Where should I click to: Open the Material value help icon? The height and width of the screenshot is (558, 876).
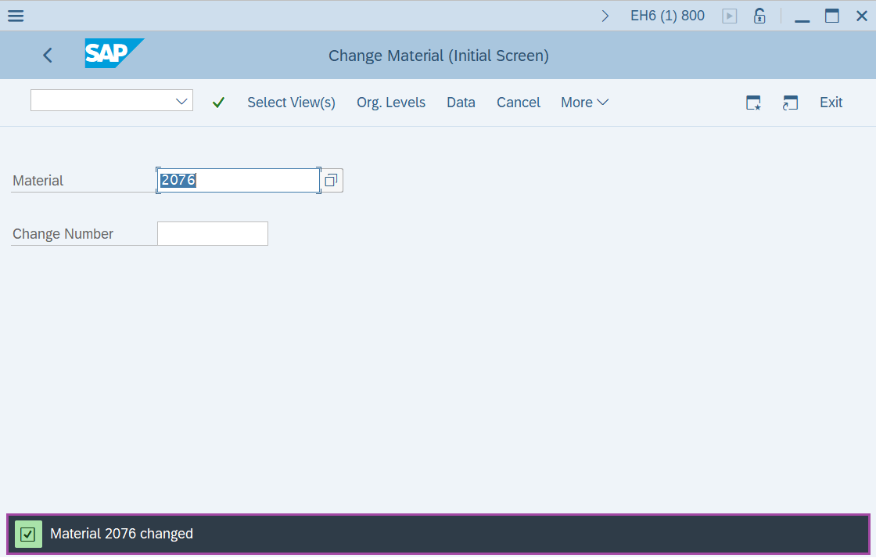331,181
